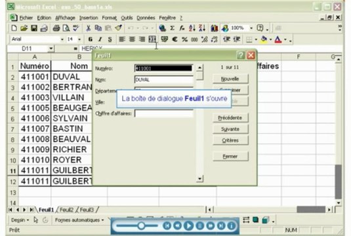351x236 pixels.
Task: Click the player info (i) button
Action: [232, 226]
